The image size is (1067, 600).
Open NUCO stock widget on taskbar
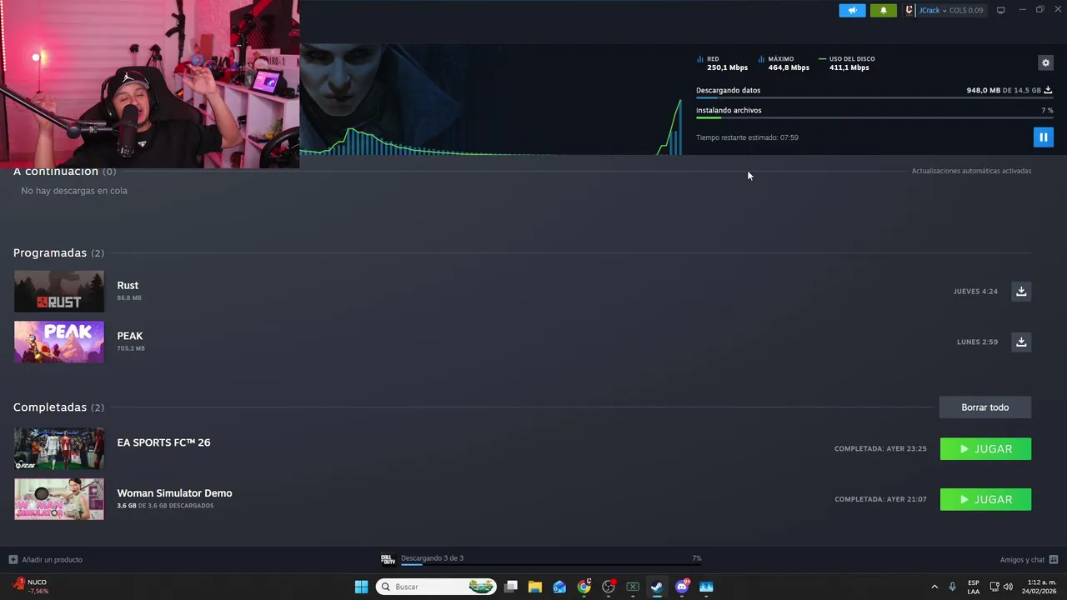tap(32, 587)
